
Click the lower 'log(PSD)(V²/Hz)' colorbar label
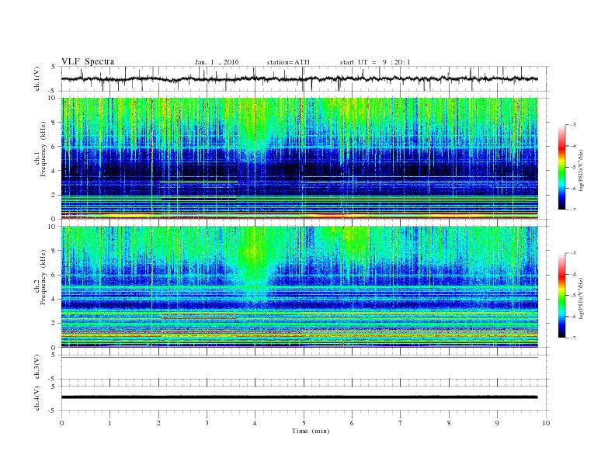click(x=581, y=297)
